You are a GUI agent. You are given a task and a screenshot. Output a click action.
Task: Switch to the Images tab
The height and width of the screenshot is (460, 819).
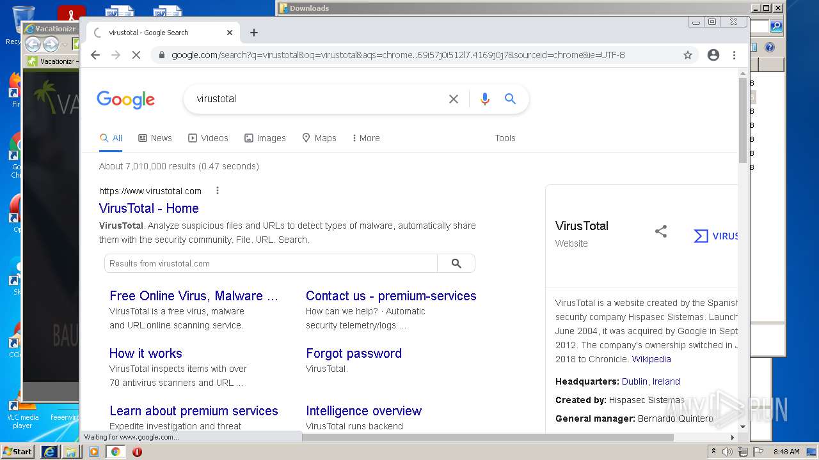point(265,138)
